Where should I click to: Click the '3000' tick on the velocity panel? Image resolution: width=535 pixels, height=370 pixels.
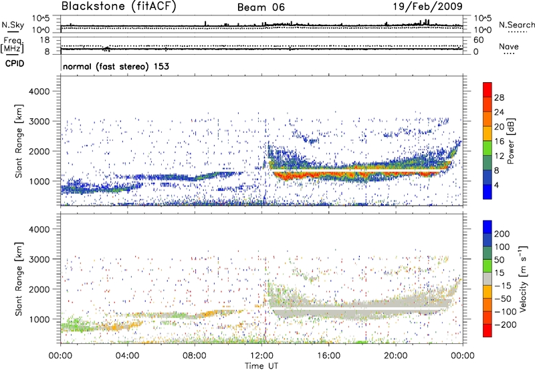[x=39, y=259]
